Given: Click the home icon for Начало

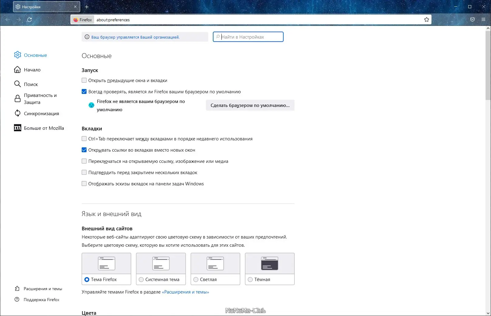Looking at the screenshot, I should click(x=18, y=70).
